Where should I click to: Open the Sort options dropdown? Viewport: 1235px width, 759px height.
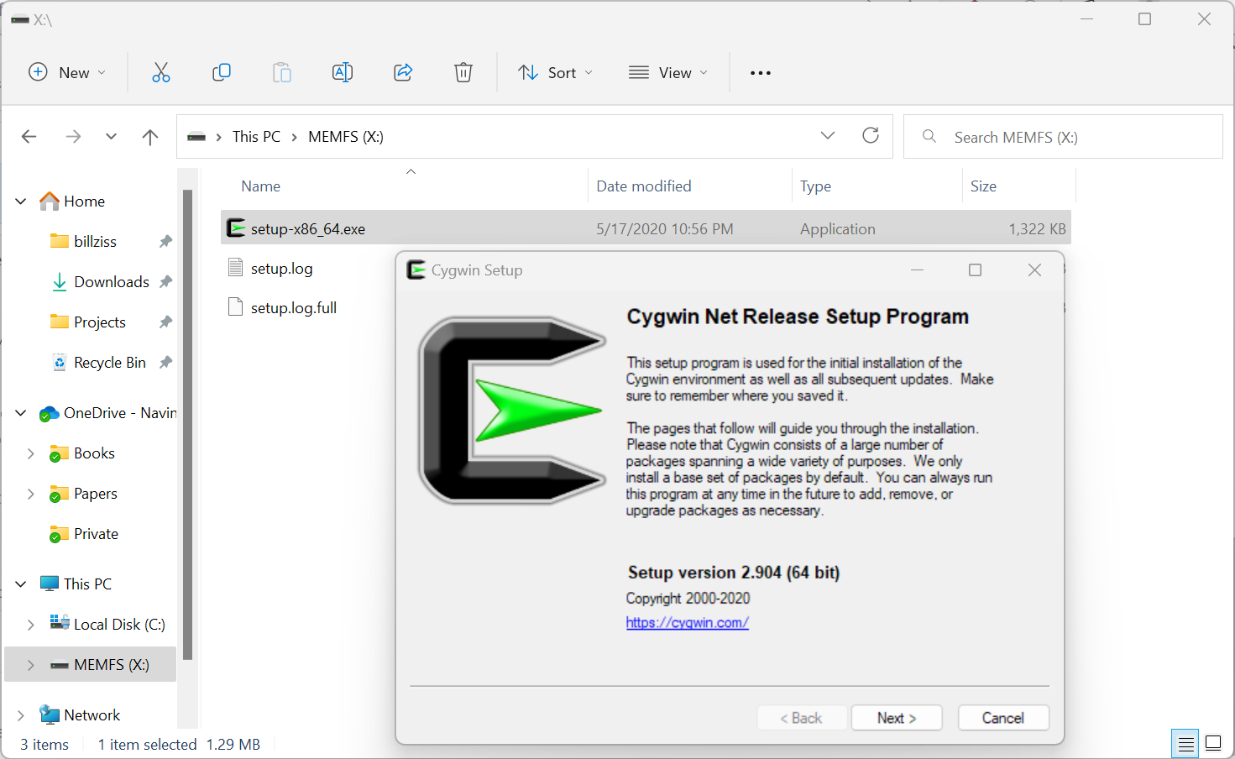coord(556,73)
